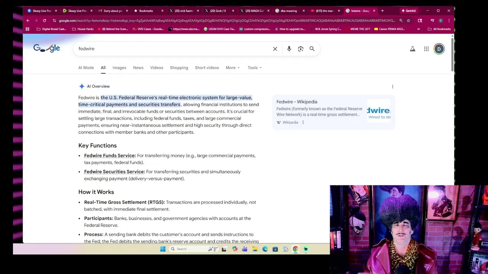Expand the Tools dropdown
Viewport: 488px width, 274px height.
254,68
